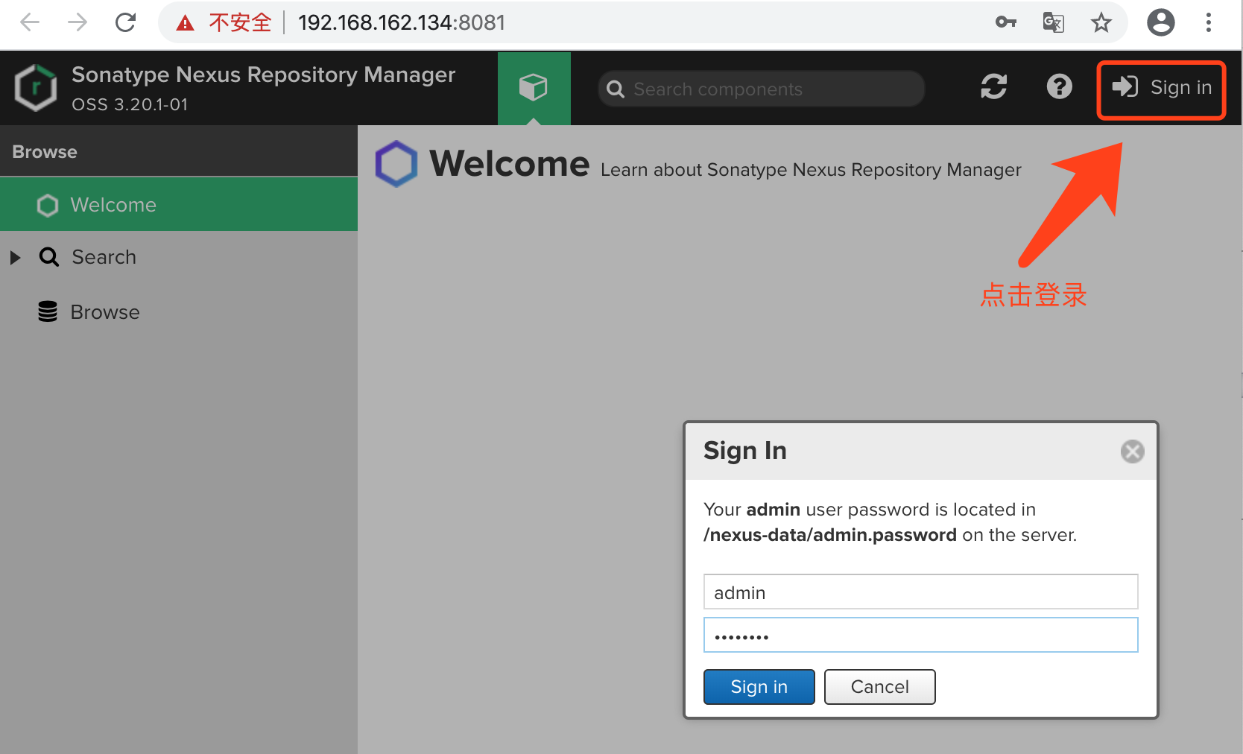Click the Nexus Repository Manager logo
The width and height of the screenshot is (1243, 754).
[36, 88]
